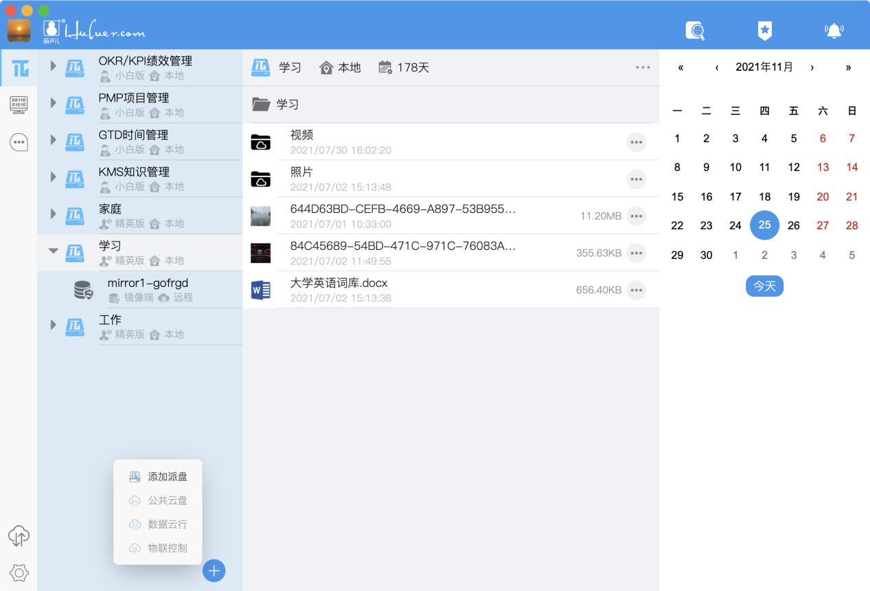Select November 26 in the calendar
870x591 pixels.
[x=793, y=224]
